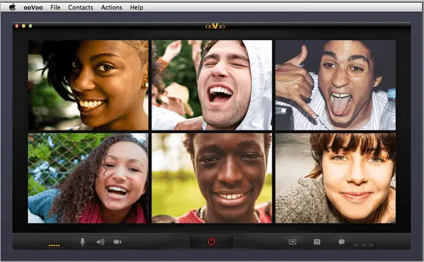Image resolution: width=424 pixels, height=262 pixels.
Task: Close the ooVoo call window
Action: (x=17, y=26)
